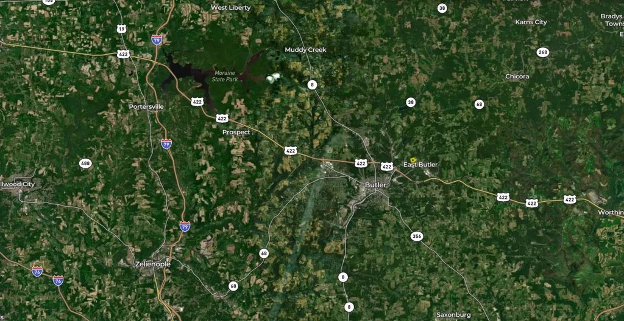Click the I-79 shield beside Route 19 shield
The image size is (624, 321).
pos(157,40)
